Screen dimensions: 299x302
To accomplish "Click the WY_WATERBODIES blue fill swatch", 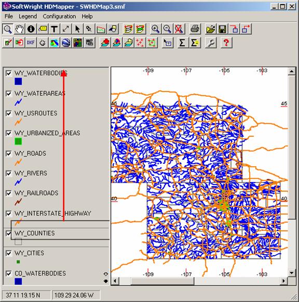I will (x=18, y=82).
